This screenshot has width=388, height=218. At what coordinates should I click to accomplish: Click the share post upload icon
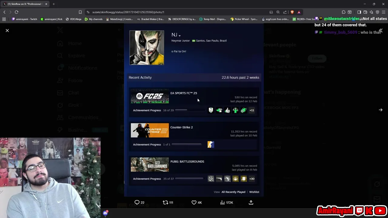tap(251, 202)
